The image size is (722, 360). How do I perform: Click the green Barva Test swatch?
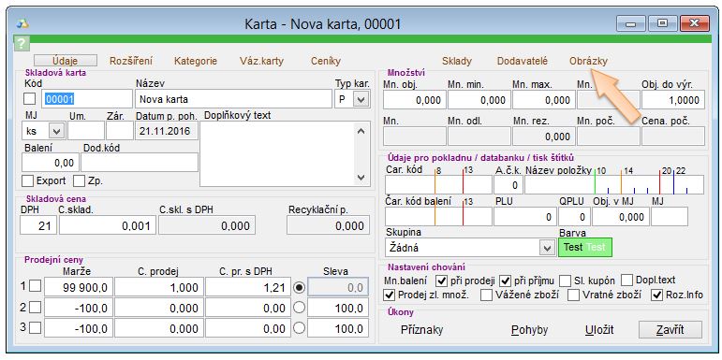(x=584, y=248)
